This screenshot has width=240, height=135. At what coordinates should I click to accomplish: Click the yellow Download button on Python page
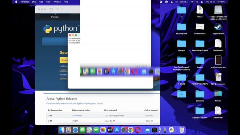(x=64, y=60)
